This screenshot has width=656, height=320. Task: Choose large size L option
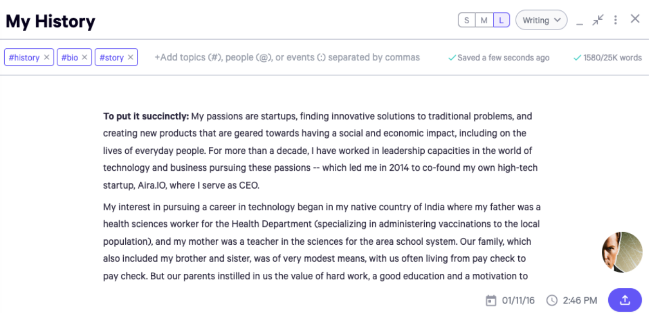[501, 20]
